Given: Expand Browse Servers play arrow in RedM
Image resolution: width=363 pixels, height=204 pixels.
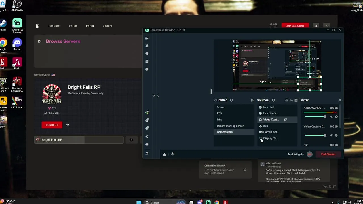Looking at the screenshot, I should point(40,41).
